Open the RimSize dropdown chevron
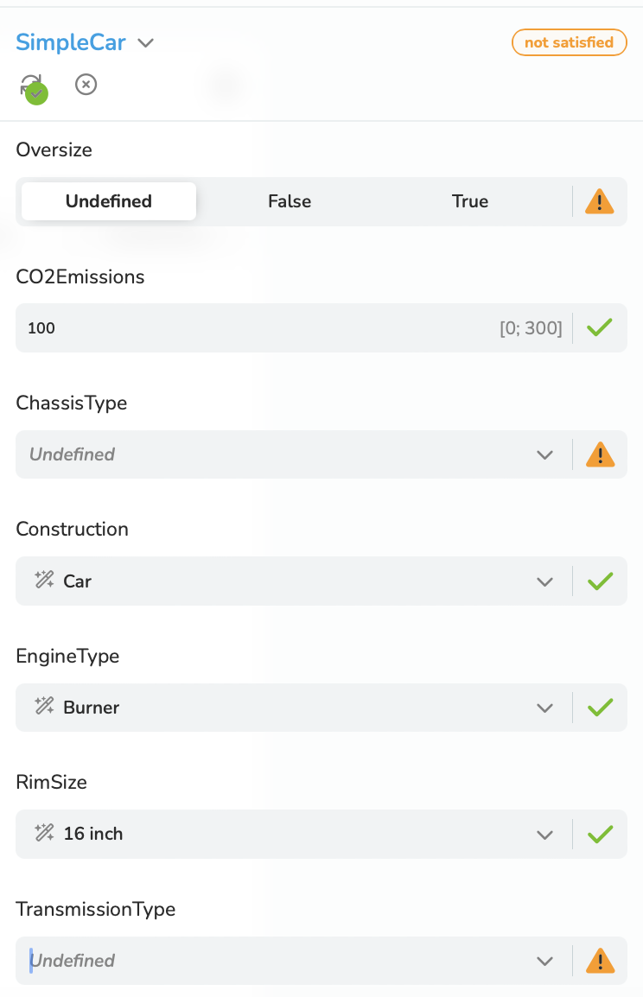 (x=544, y=835)
